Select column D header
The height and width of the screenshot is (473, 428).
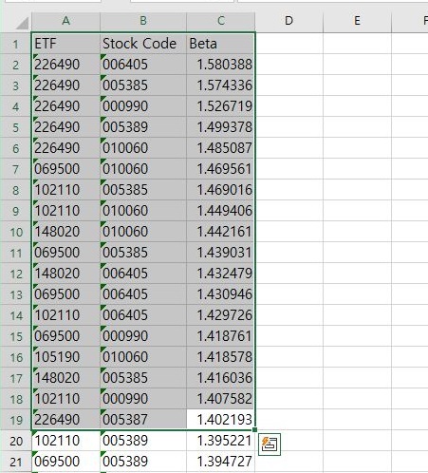289,21
